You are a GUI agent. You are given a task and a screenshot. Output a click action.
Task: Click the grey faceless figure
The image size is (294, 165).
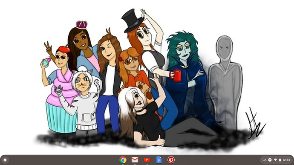225,83
